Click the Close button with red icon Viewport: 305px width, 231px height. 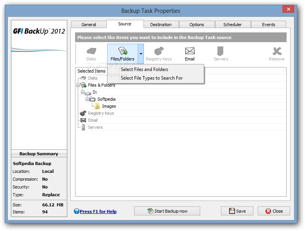274,211
